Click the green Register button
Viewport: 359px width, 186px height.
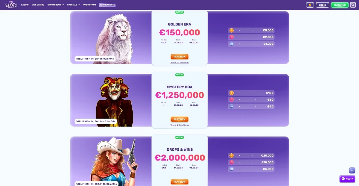pyautogui.click(x=340, y=5)
